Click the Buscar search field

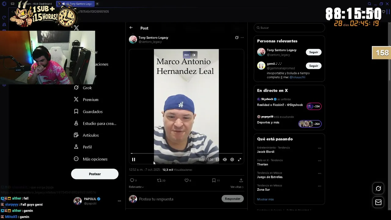[289, 28]
